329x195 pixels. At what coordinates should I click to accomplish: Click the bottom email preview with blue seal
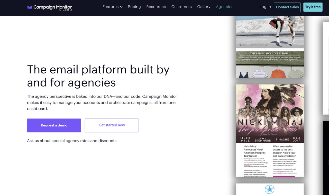click(x=270, y=189)
